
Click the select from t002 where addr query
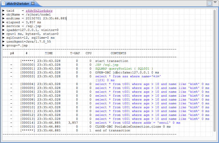click(x=138, y=123)
